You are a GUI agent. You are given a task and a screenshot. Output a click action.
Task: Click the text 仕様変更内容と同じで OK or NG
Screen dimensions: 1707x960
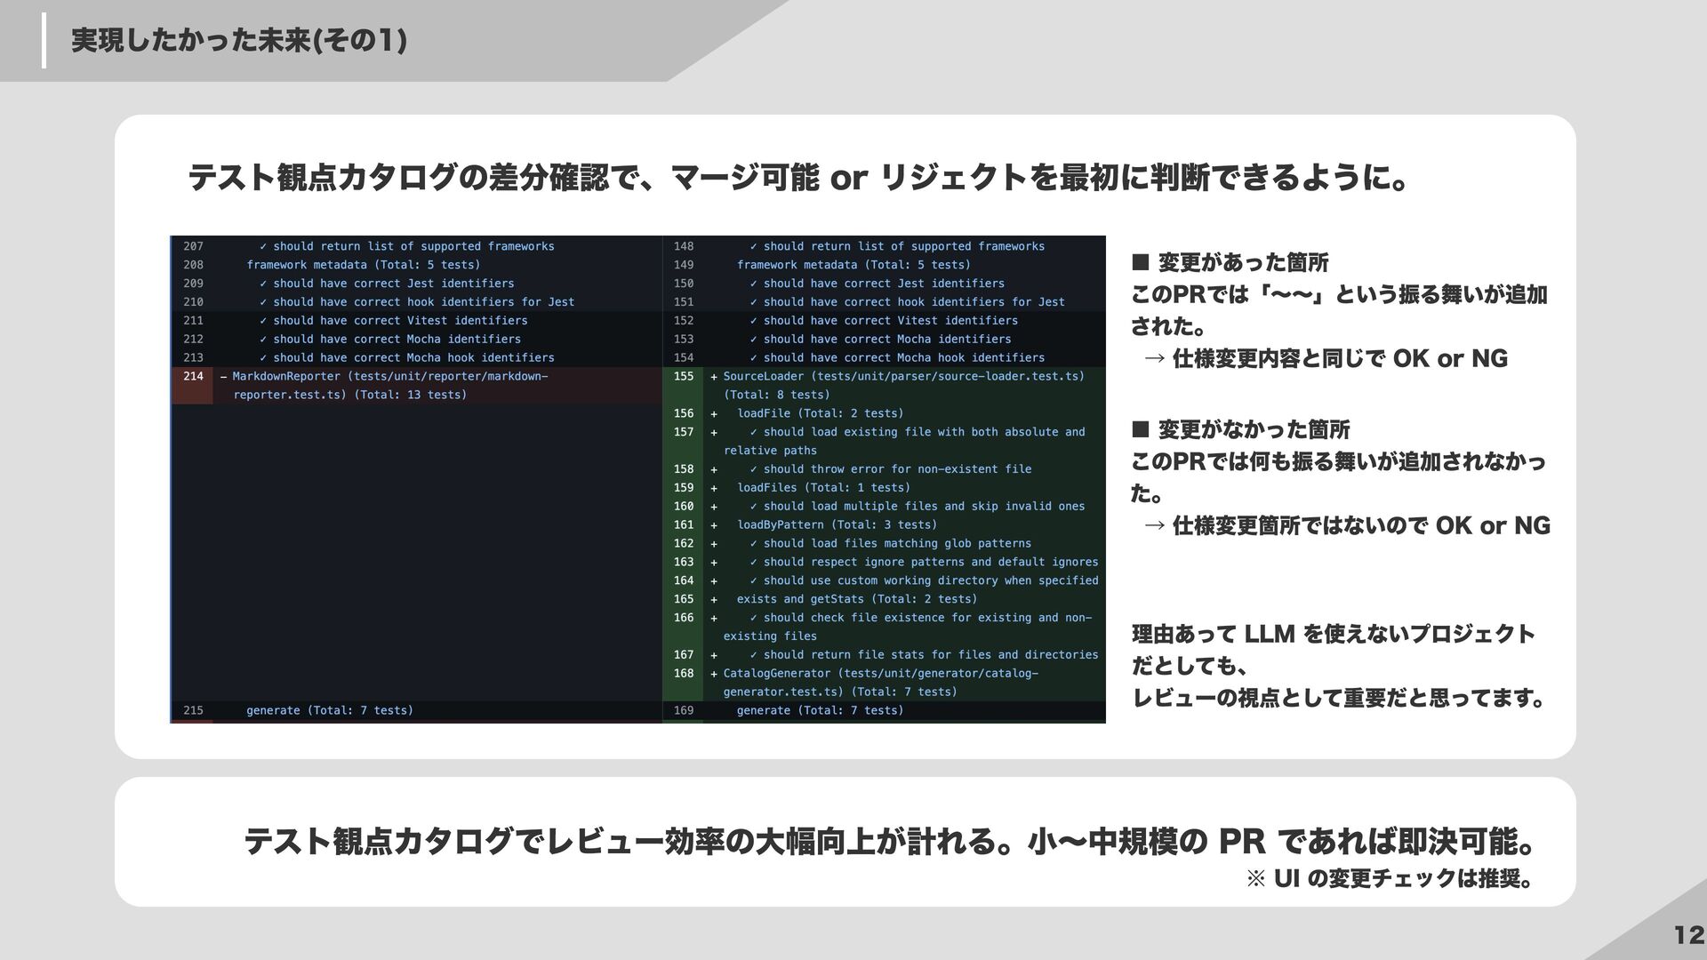coord(1339,359)
